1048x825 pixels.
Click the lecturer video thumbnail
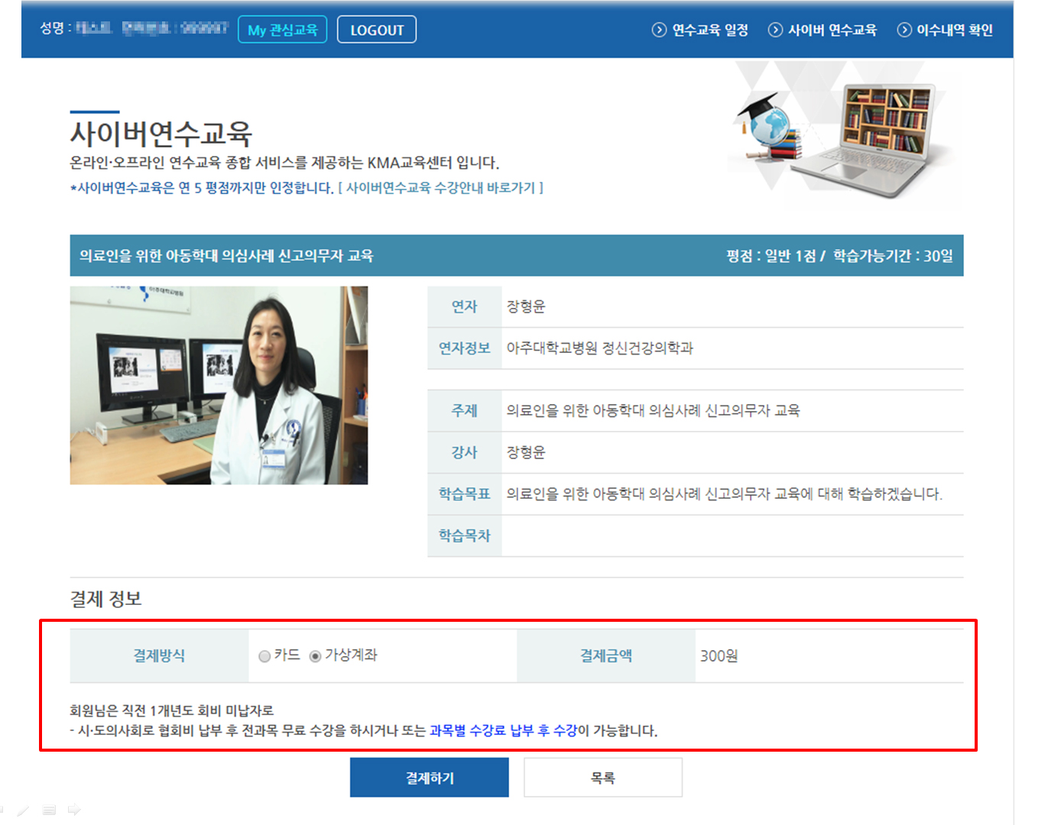(x=219, y=385)
